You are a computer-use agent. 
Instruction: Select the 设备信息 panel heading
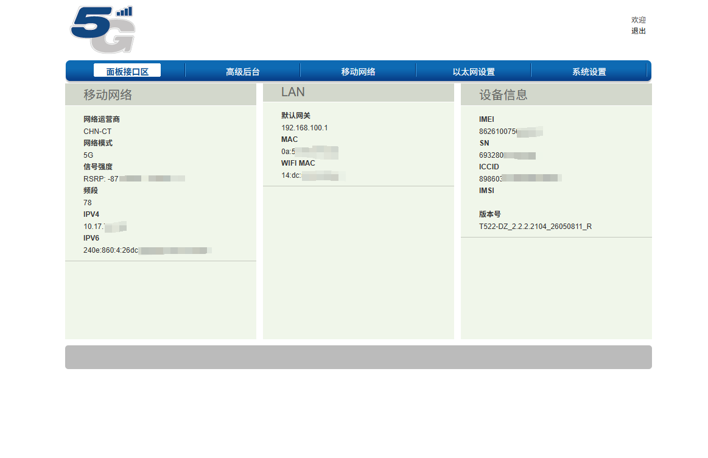point(503,94)
